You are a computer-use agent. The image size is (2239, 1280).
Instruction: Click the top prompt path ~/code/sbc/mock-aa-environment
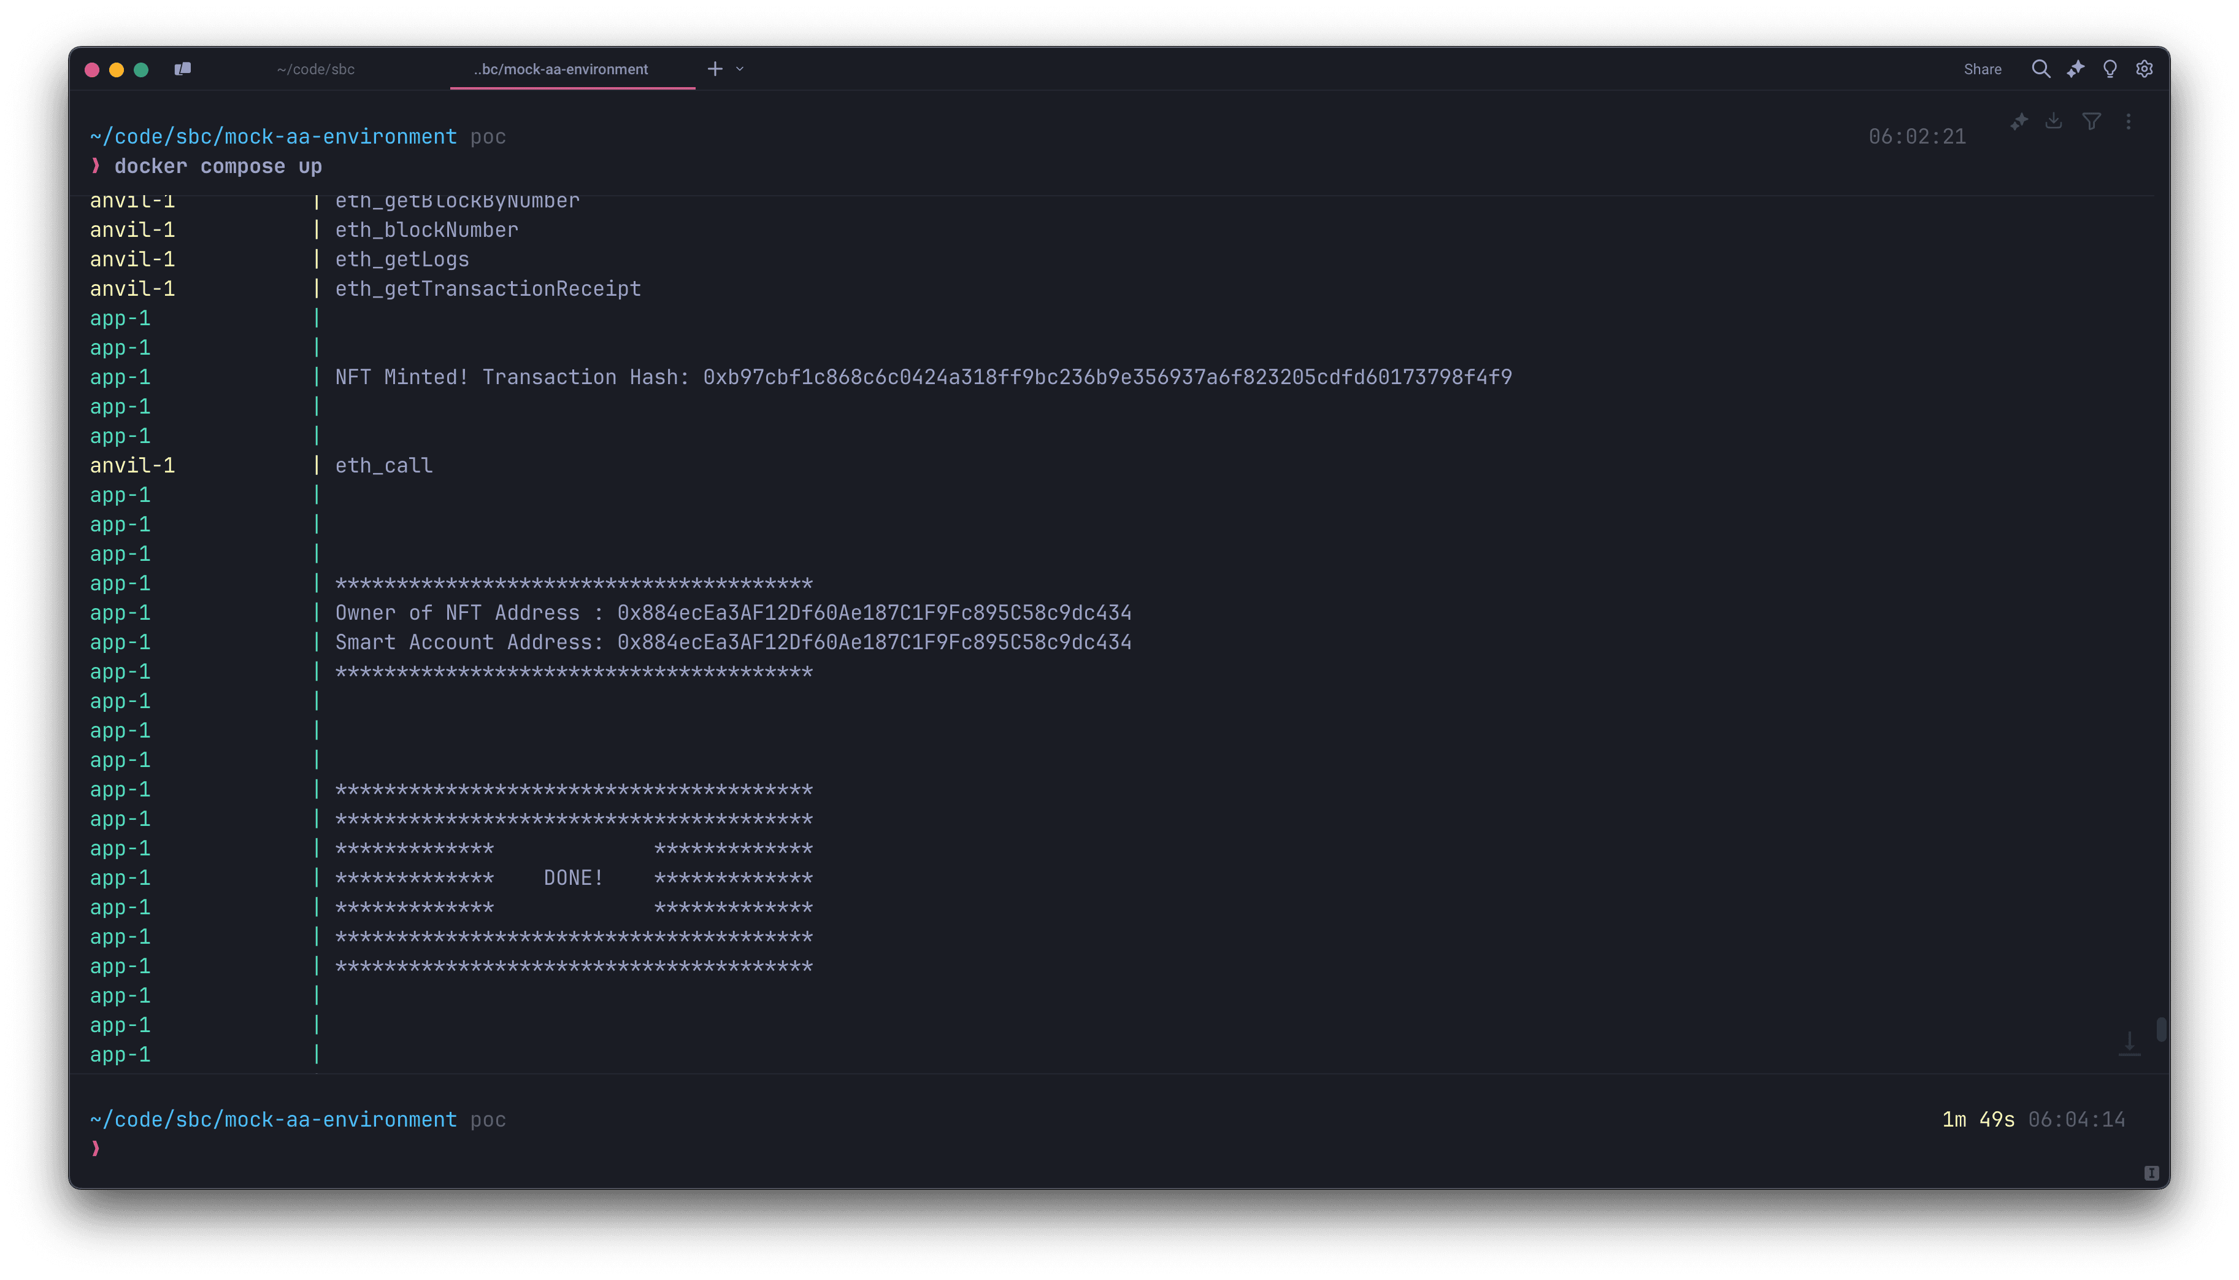point(274,136)
